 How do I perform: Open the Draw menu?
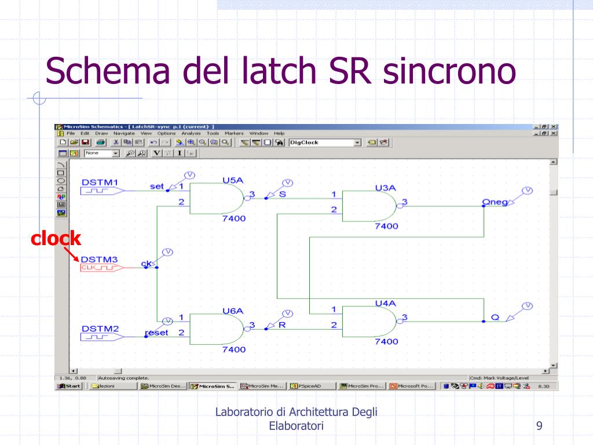click(x=101, y=133)
